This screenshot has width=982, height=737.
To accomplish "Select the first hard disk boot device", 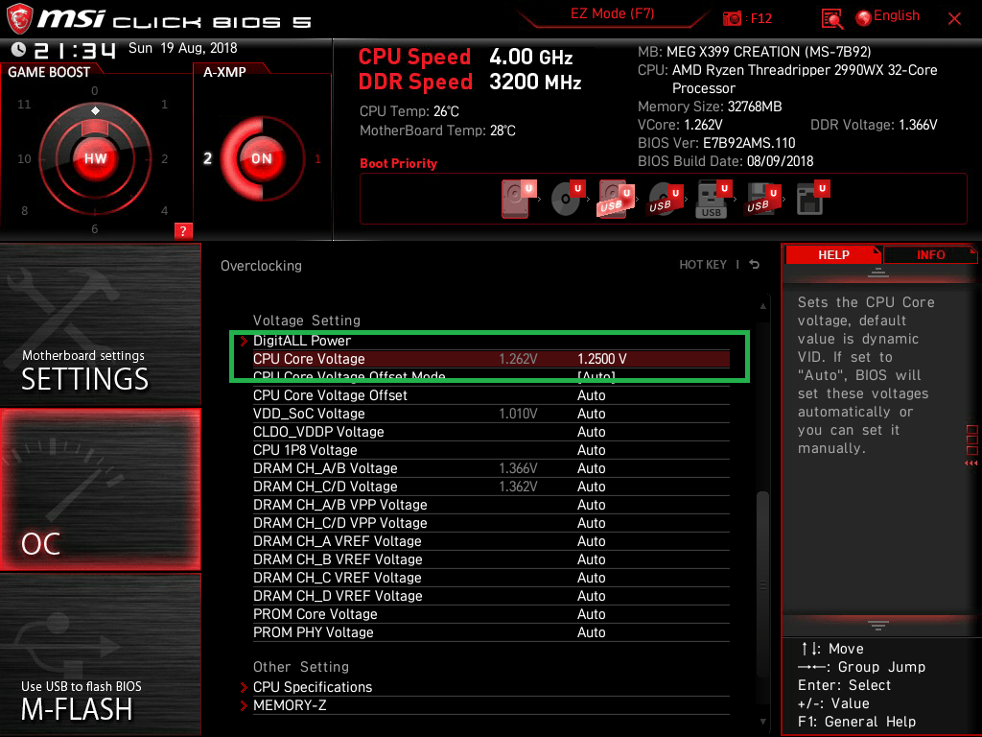I will coord(518,199).
